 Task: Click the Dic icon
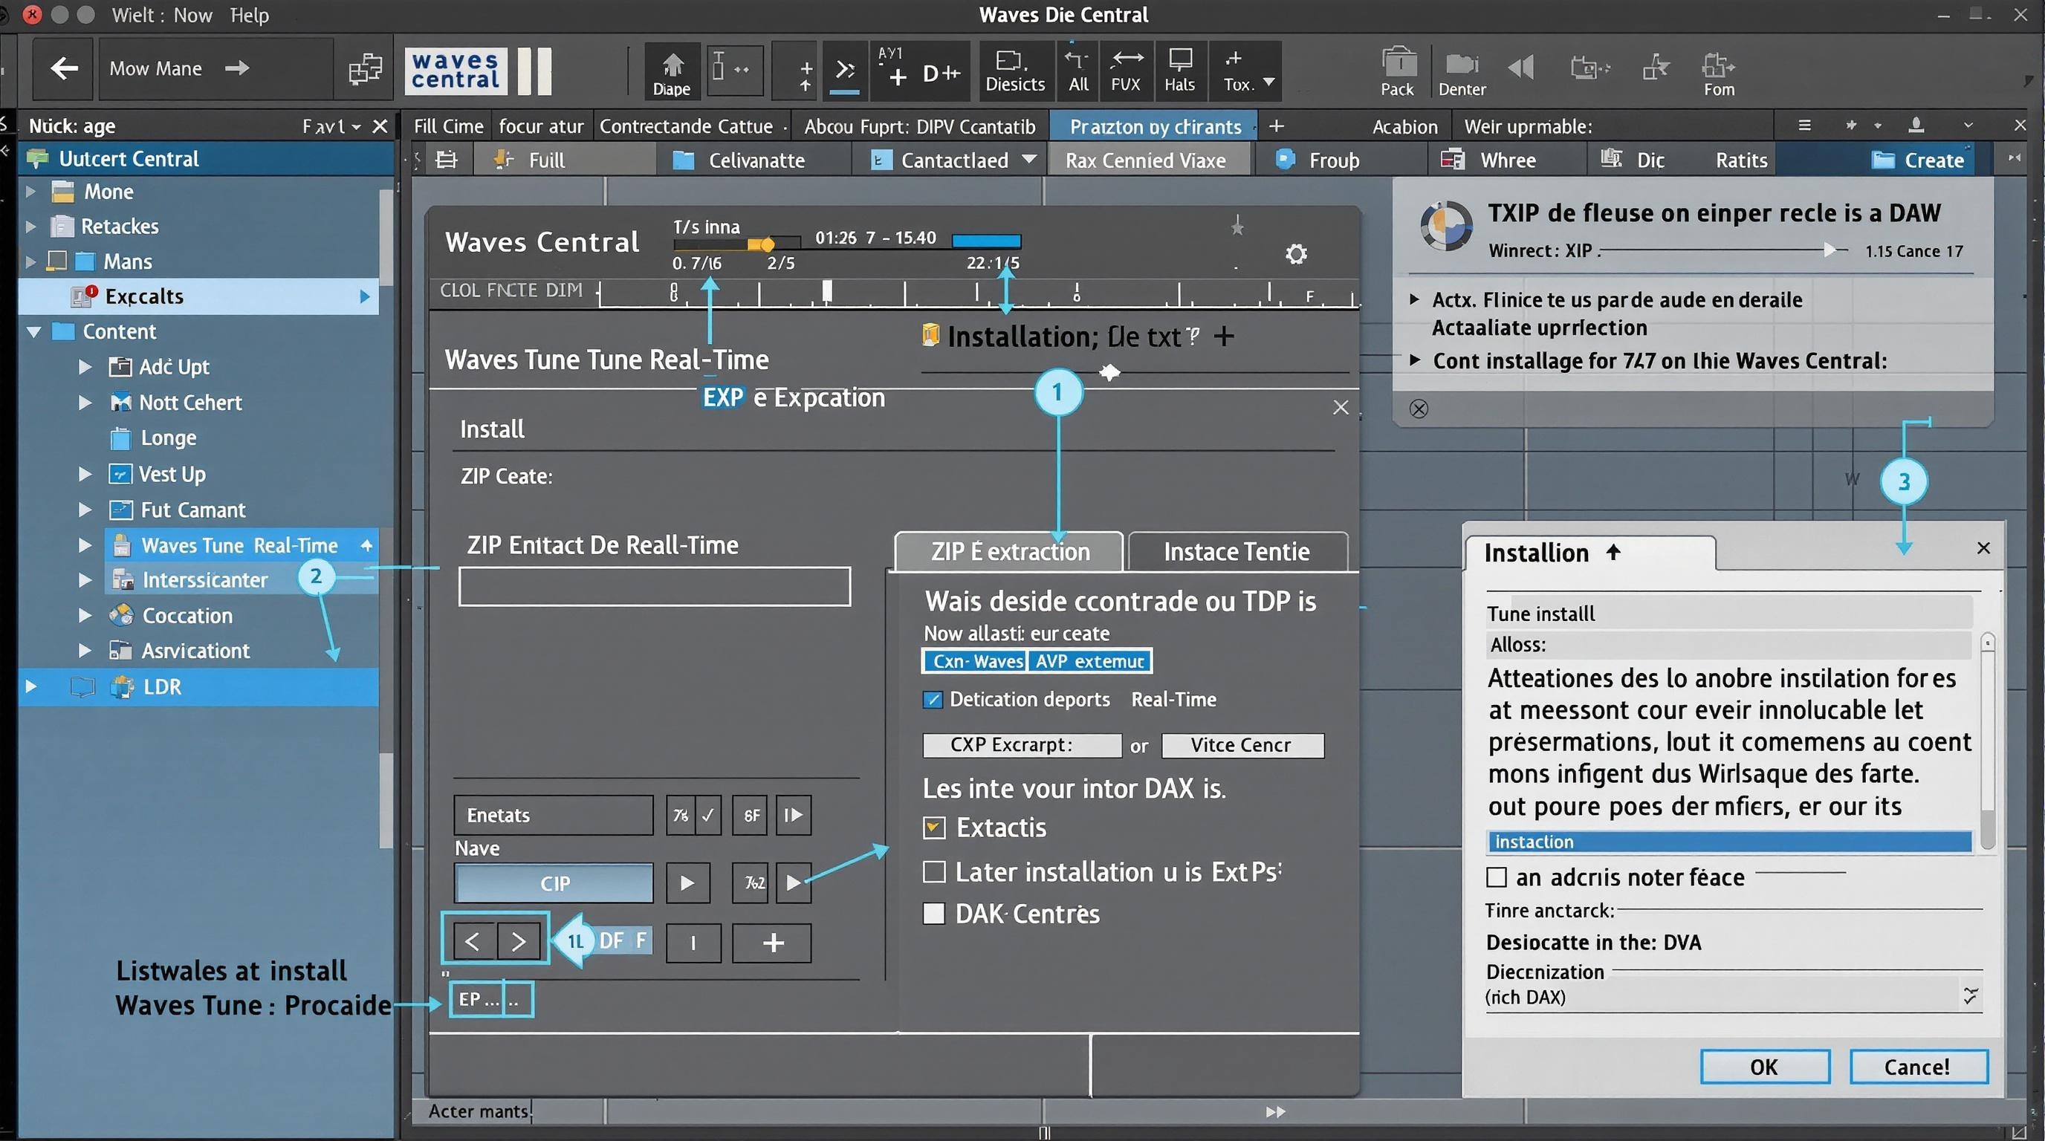coord(1611,158)
